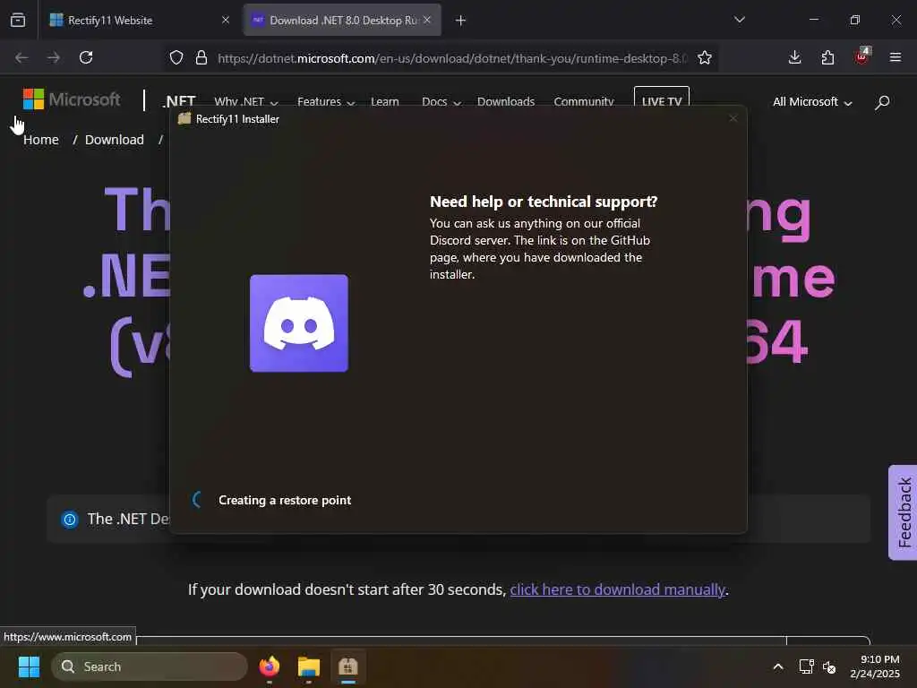Viewport: 917px width, 688px height.
Task: Click the site security padlock icon
Action: point(201,58)
